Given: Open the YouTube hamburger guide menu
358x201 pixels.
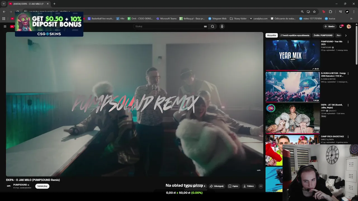Looking at the screenshot, I should click(5, 27).
